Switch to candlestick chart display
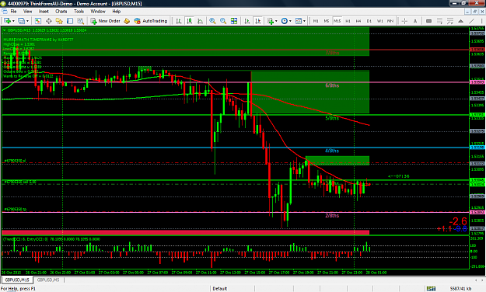The image size is (486, 292). click(190, 21)
